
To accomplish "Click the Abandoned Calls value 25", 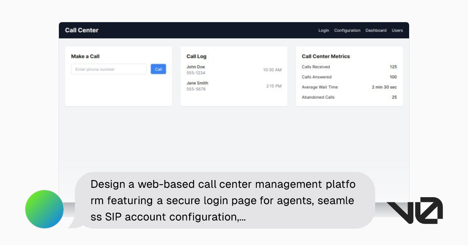I will pos(394,97).
